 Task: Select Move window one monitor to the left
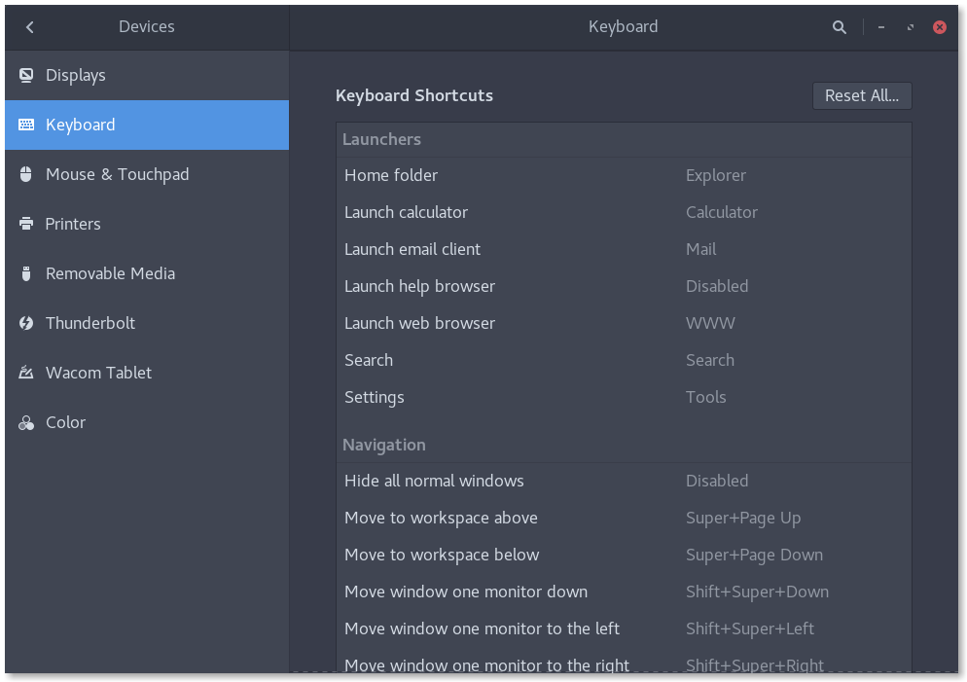624,628
